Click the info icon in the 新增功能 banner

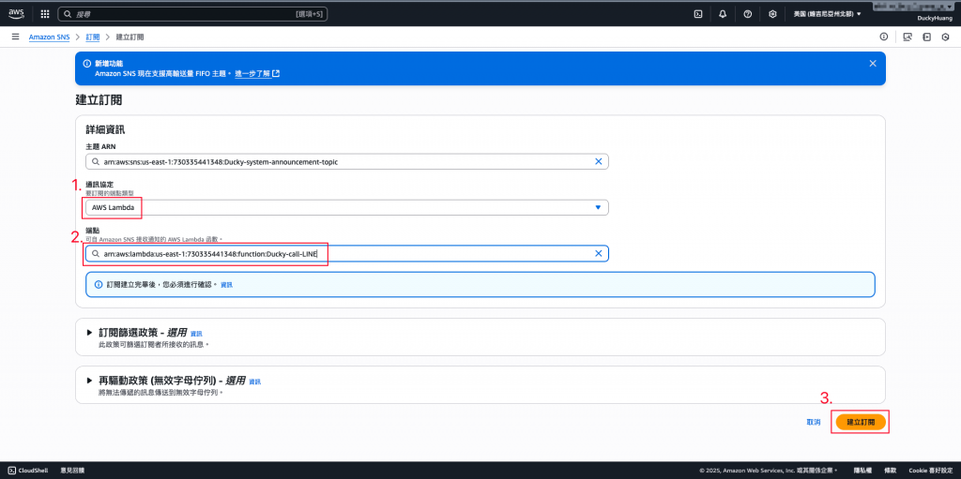[x=87, y=64]
